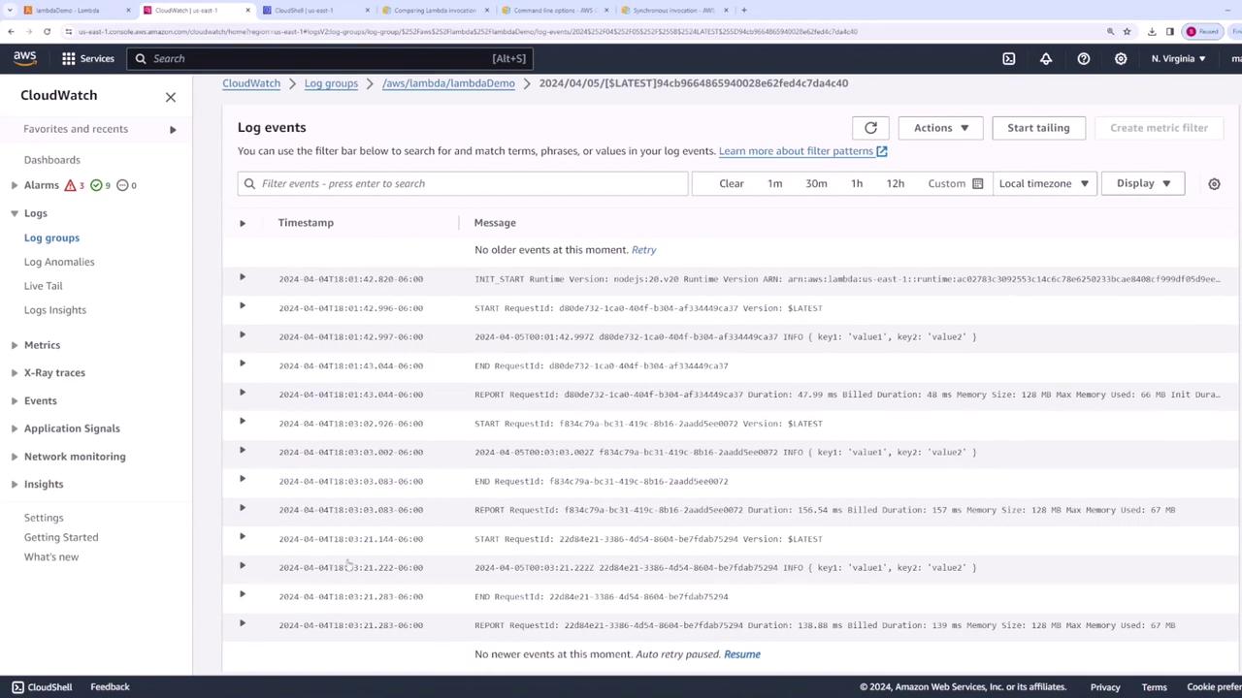Go to CloudWatch via the breadcrumb
The image size is (1242, 698).
(251, 83)
